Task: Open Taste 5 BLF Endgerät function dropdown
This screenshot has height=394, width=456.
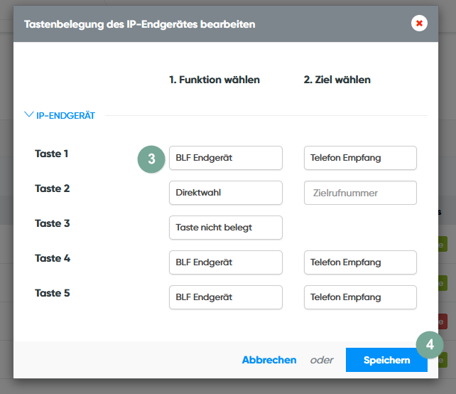Action: [x=225, y=297]
